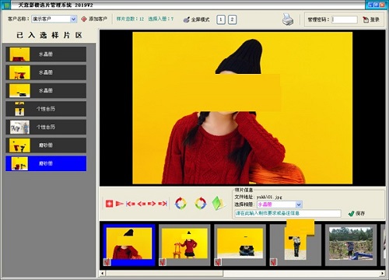The image size is (389, 280).
Task: Select the unhighlighted 磨砂册 row
Action: point(46,145)
